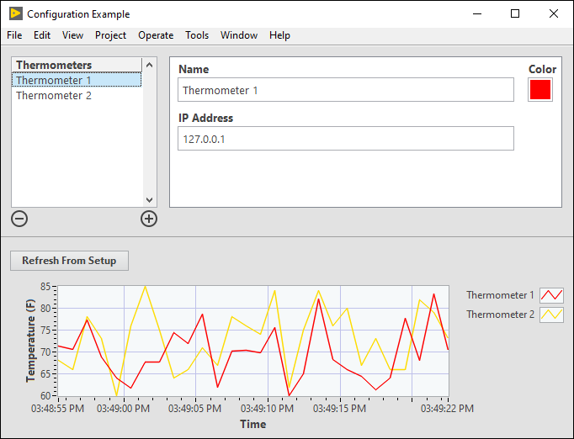574x439 pixels.
Task: Click the minus icon to remove thermometer
Action: (x=19, y=219)
